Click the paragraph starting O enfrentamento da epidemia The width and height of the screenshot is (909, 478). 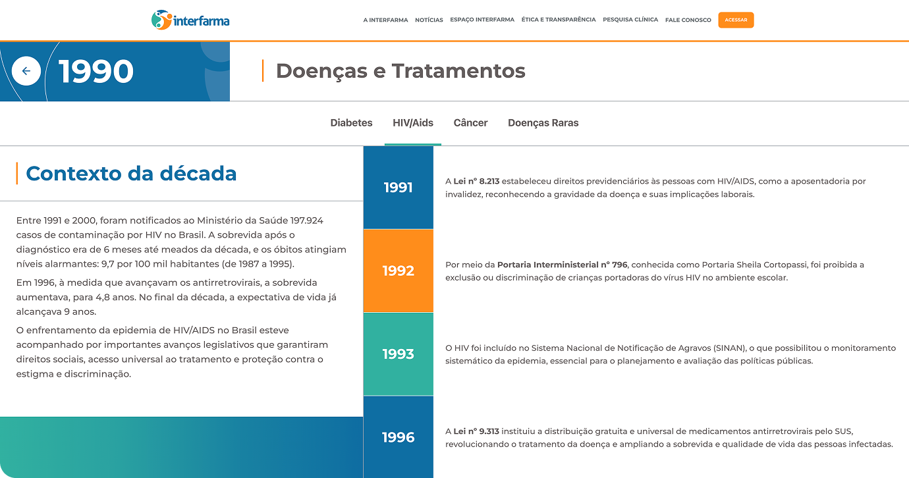tap(172, 352)
